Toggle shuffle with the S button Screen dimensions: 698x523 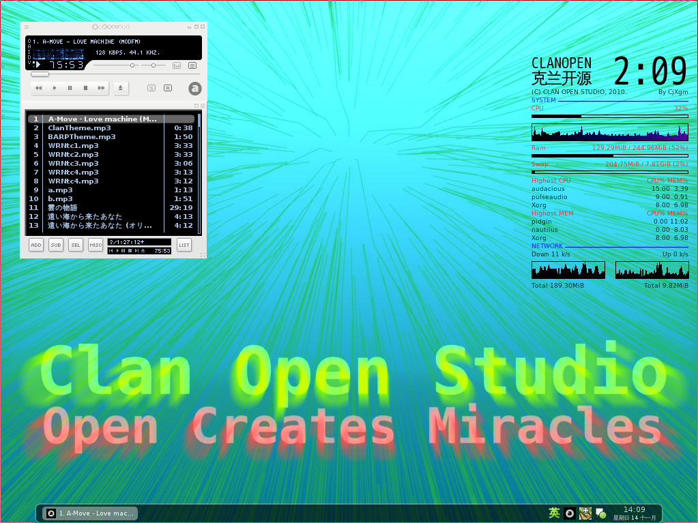click(151, 88)
